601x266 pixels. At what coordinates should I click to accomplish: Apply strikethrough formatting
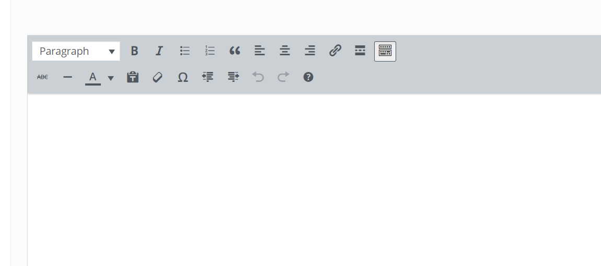[x=42, y=77]
